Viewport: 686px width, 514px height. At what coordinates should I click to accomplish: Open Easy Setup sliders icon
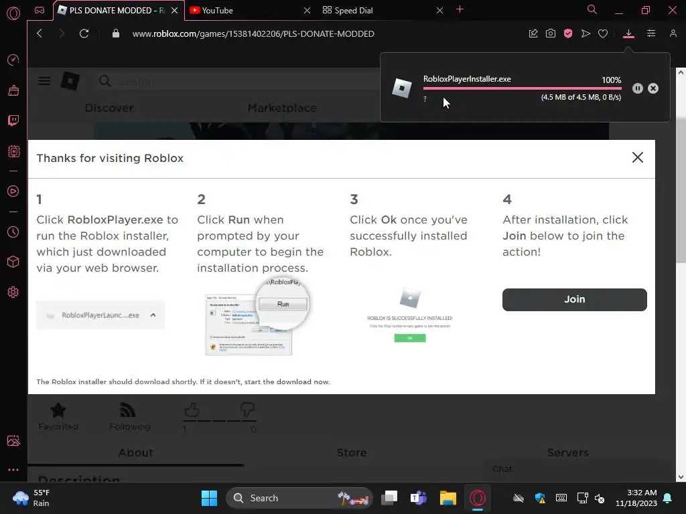click(x=651, y=33)
